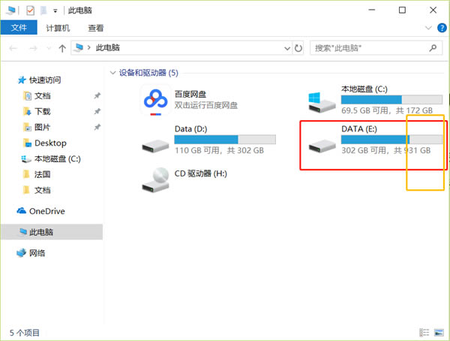
Task: Go forward with the right arrow
Action: click(x=33, y=48)
